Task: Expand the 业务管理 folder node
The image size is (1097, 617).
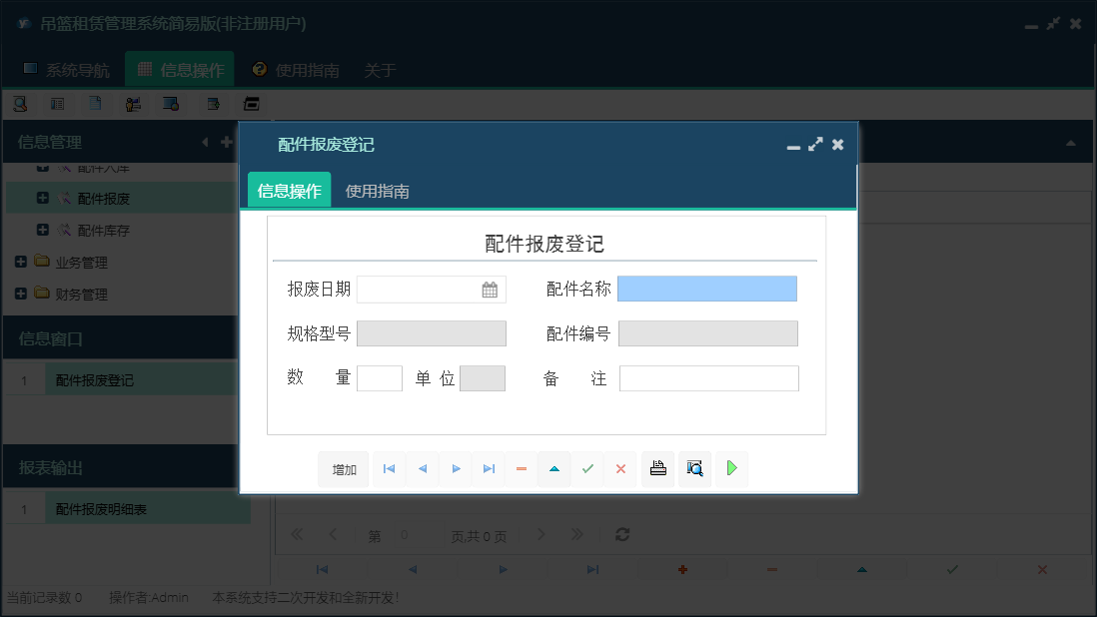Action: coord(22,262)
